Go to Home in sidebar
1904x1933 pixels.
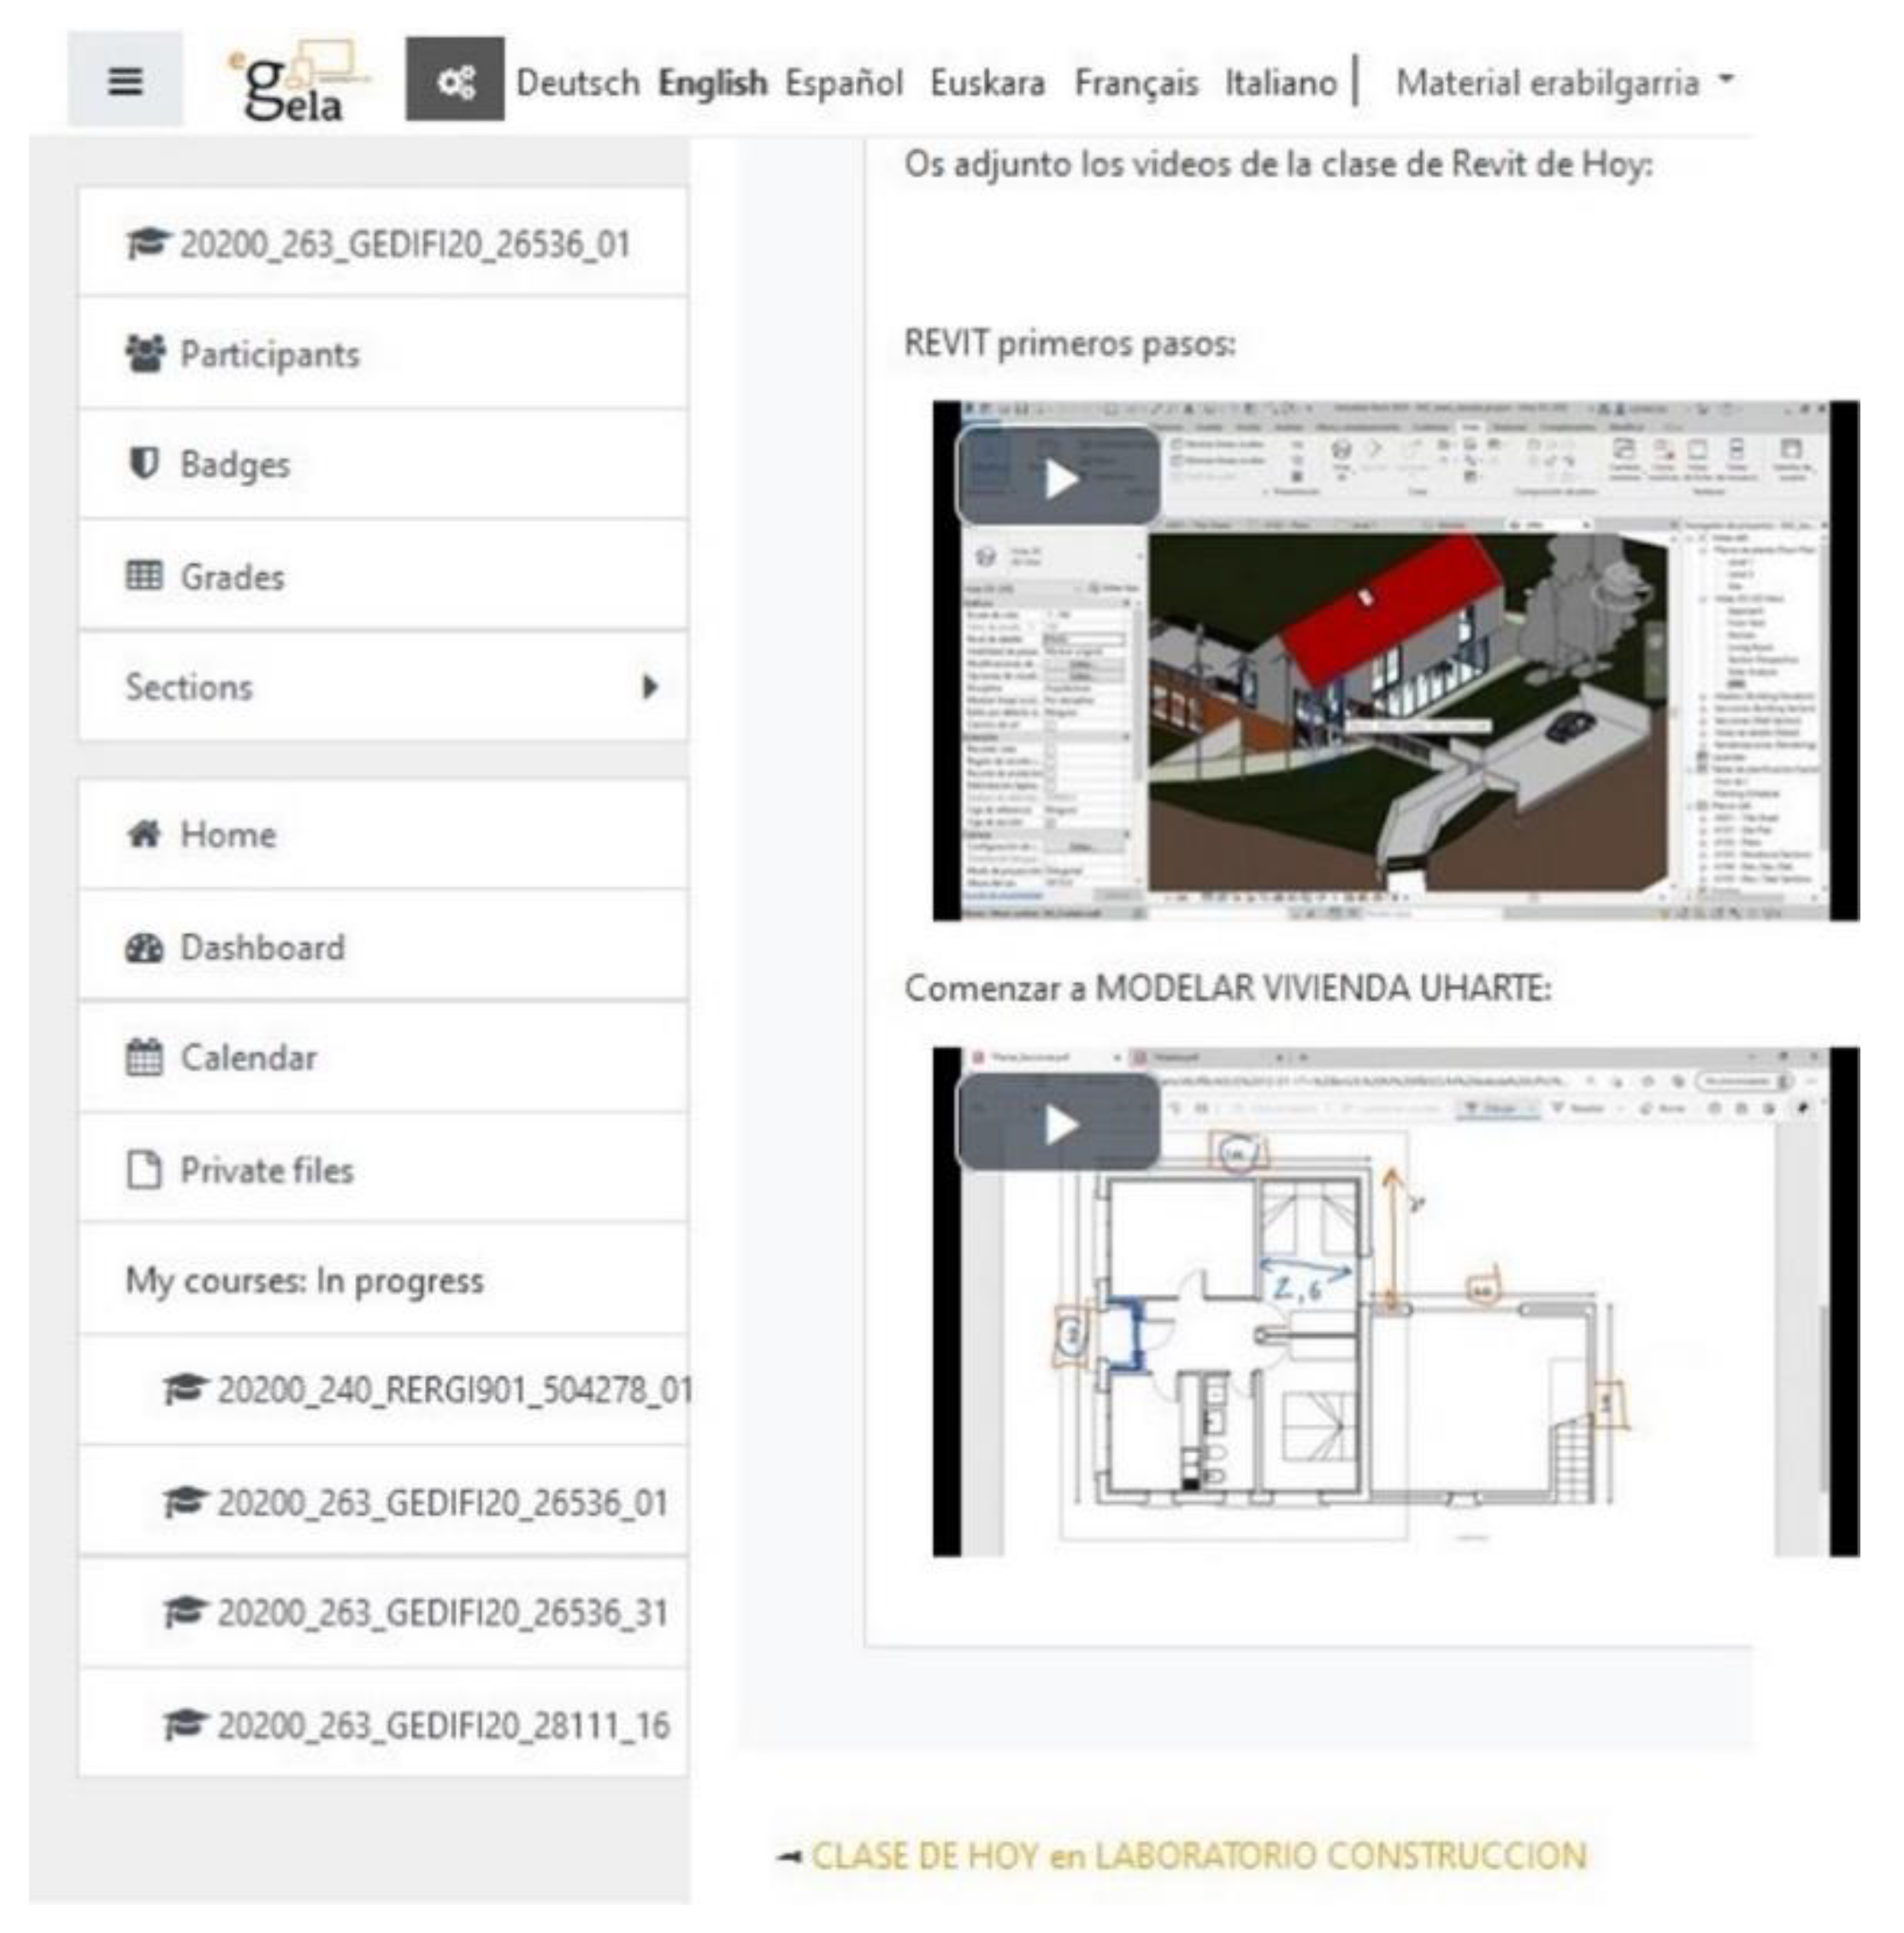pyautogui.click(x=227, y=835)
